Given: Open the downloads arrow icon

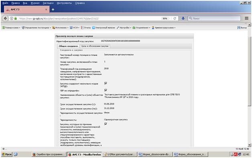Looking at the screenshot, I should coord(183,18).
